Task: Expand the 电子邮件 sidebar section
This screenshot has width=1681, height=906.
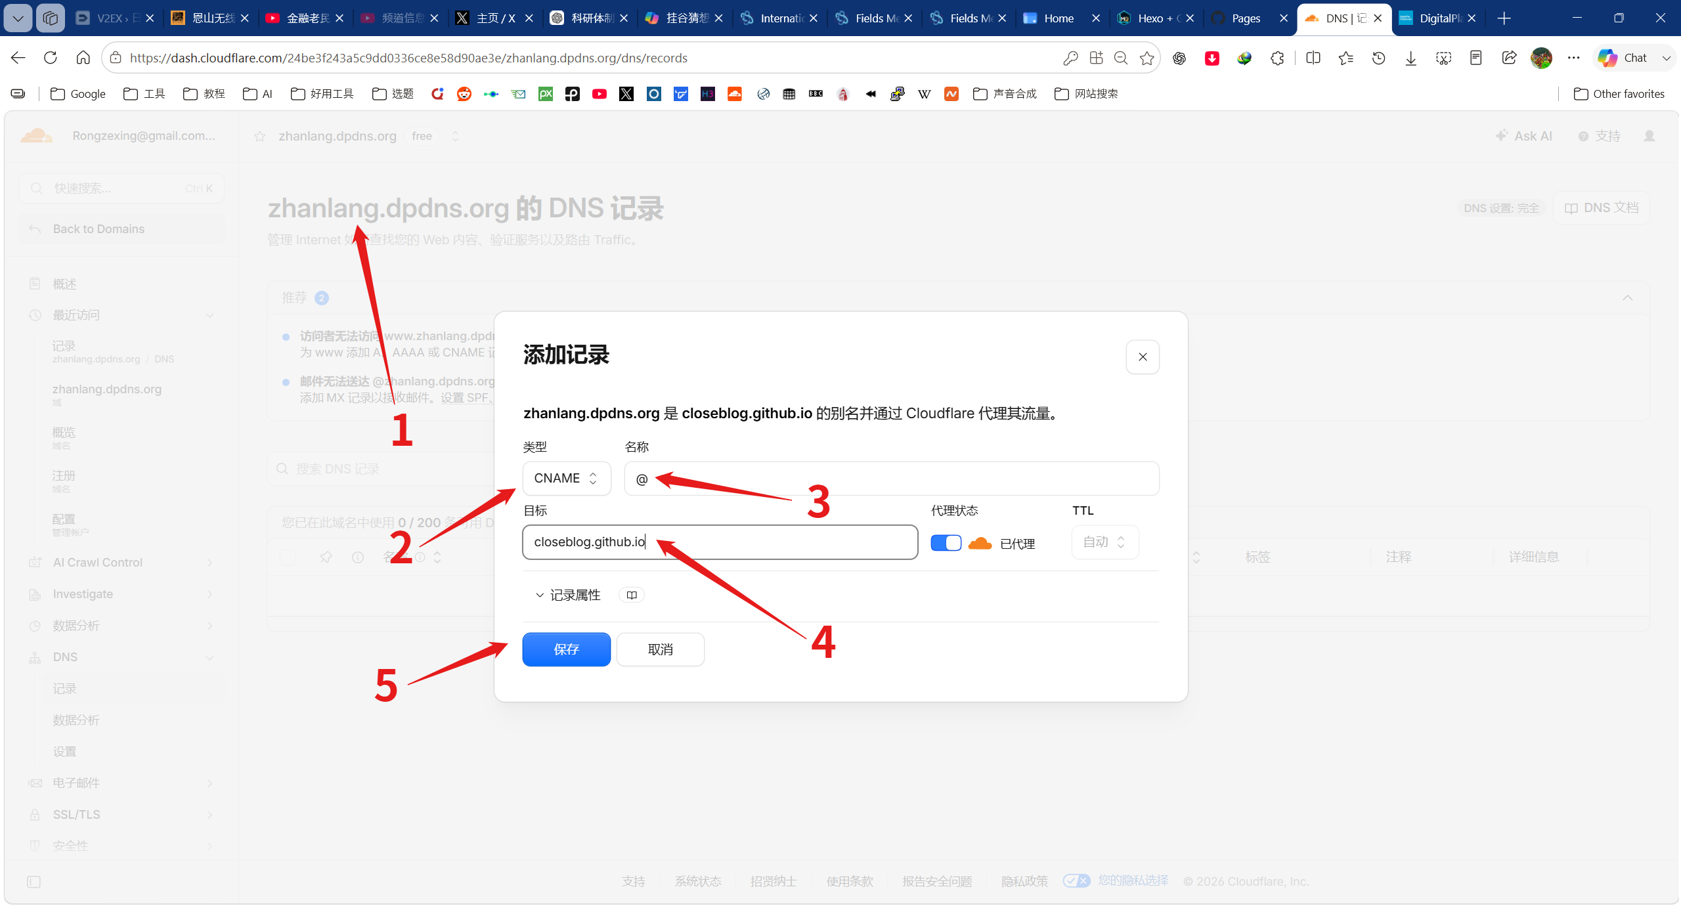Action: [x=121, y=783]
